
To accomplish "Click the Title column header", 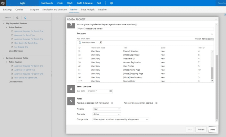I will [x=126, y=48].
